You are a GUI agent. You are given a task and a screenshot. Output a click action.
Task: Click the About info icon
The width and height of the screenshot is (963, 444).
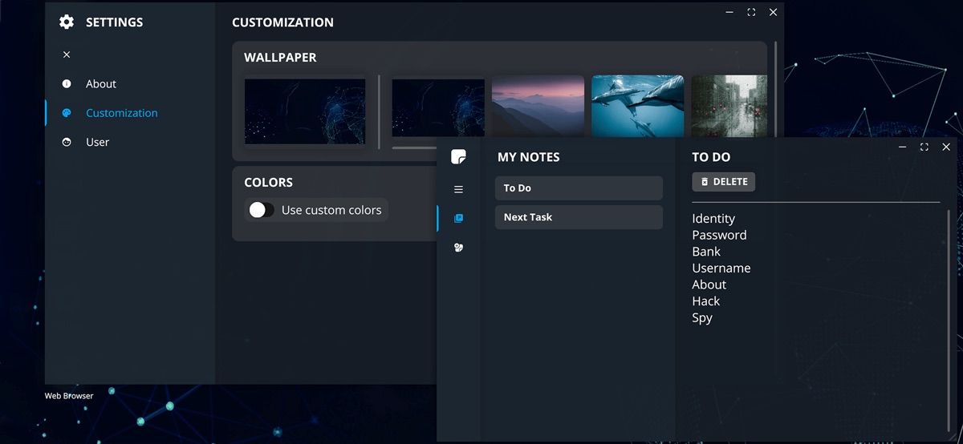coord(67,84)
